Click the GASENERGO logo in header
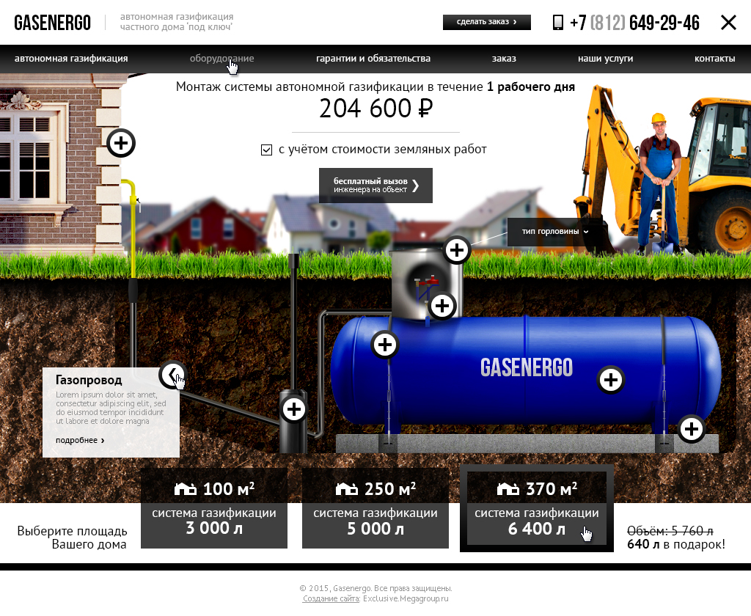Viewport: 751px width, 616px height. [x=53, y=23]
